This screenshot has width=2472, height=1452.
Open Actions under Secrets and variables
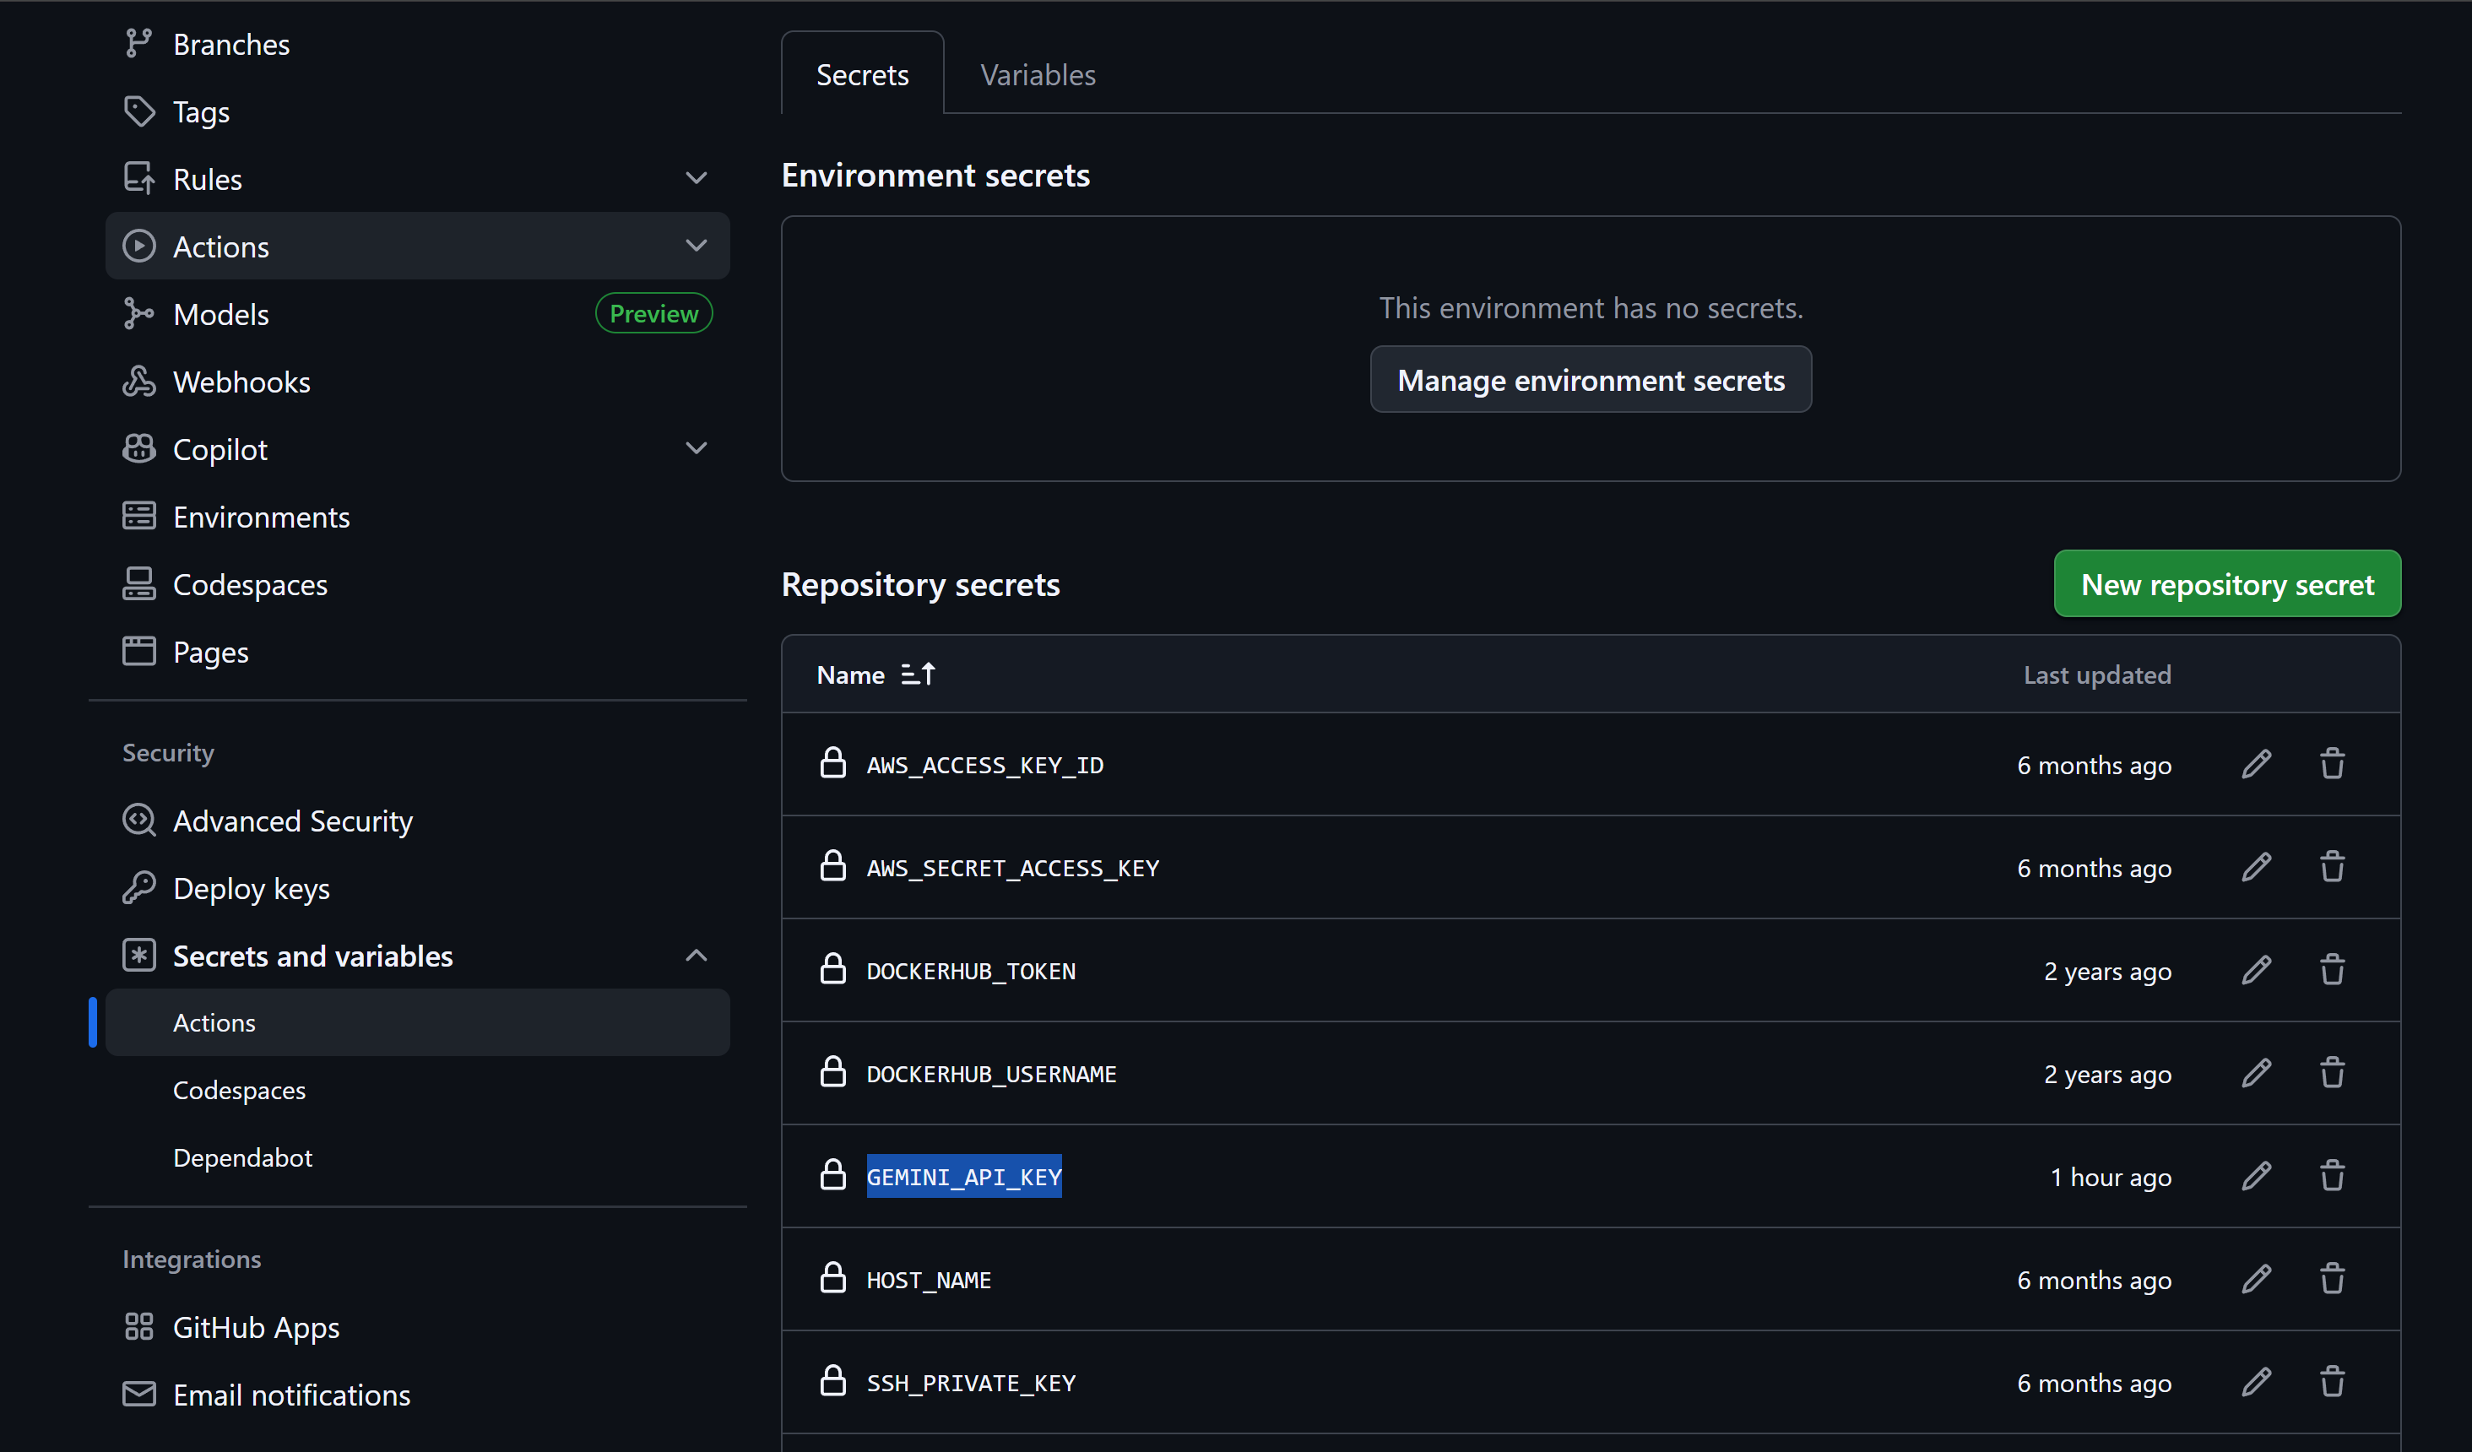click(x=417, y=1022)
